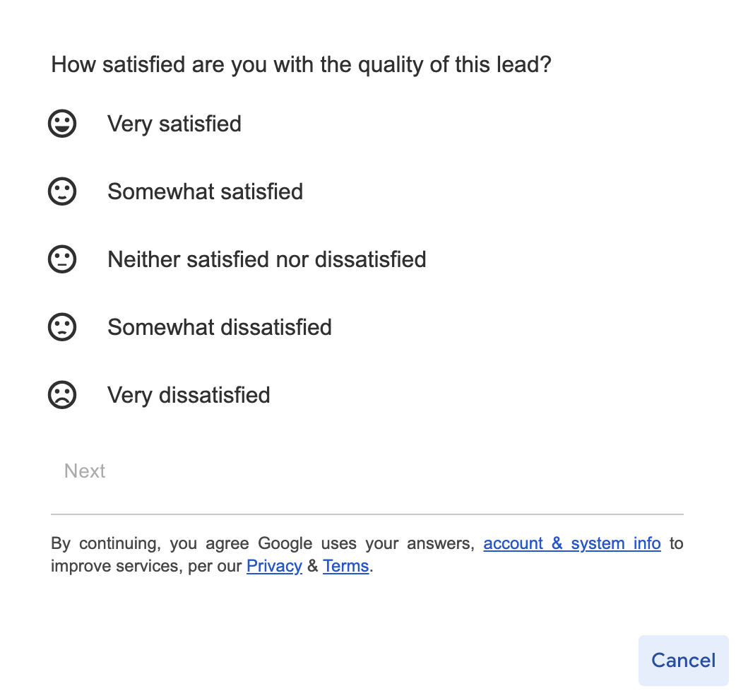Select "Somewhat dissatisfied" rating text

pyautogui.click(x=219, y=327)
